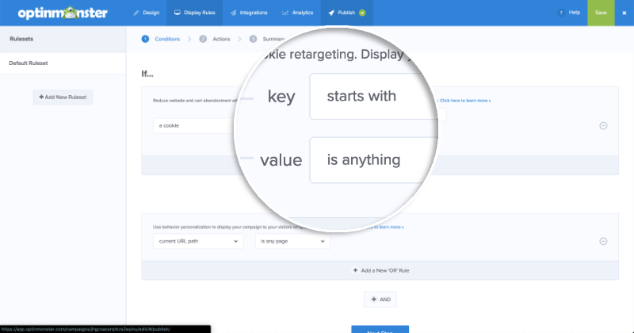Click the AND button
634x333 pixels.
pyautogui.click(x=380, y=300)
